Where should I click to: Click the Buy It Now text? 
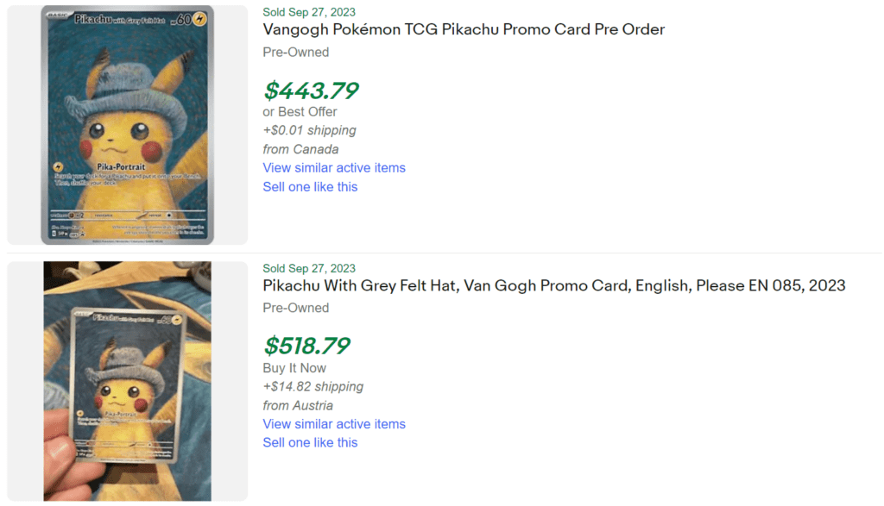294,367
